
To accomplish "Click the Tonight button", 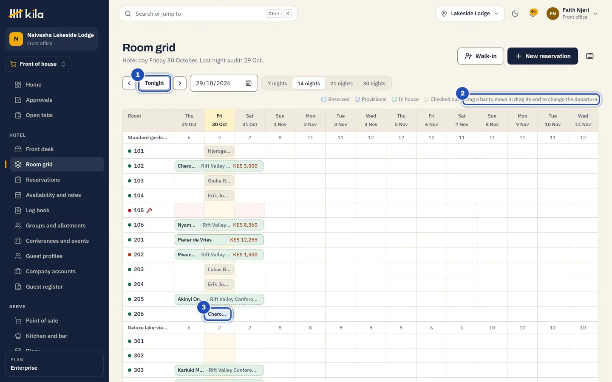I will [154, 83].
